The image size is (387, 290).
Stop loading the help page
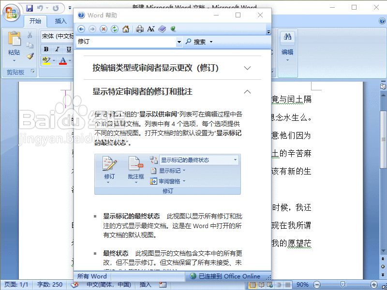[103, 29]
